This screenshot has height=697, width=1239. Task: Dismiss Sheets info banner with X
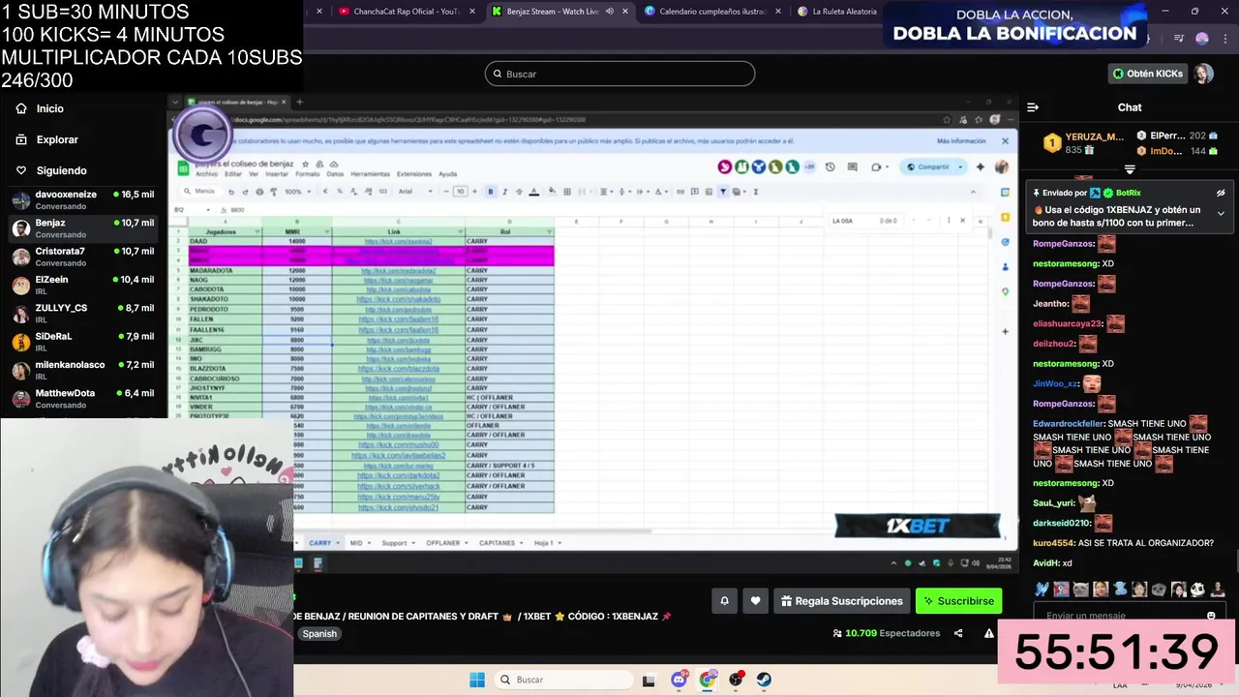click(1005, 141)
